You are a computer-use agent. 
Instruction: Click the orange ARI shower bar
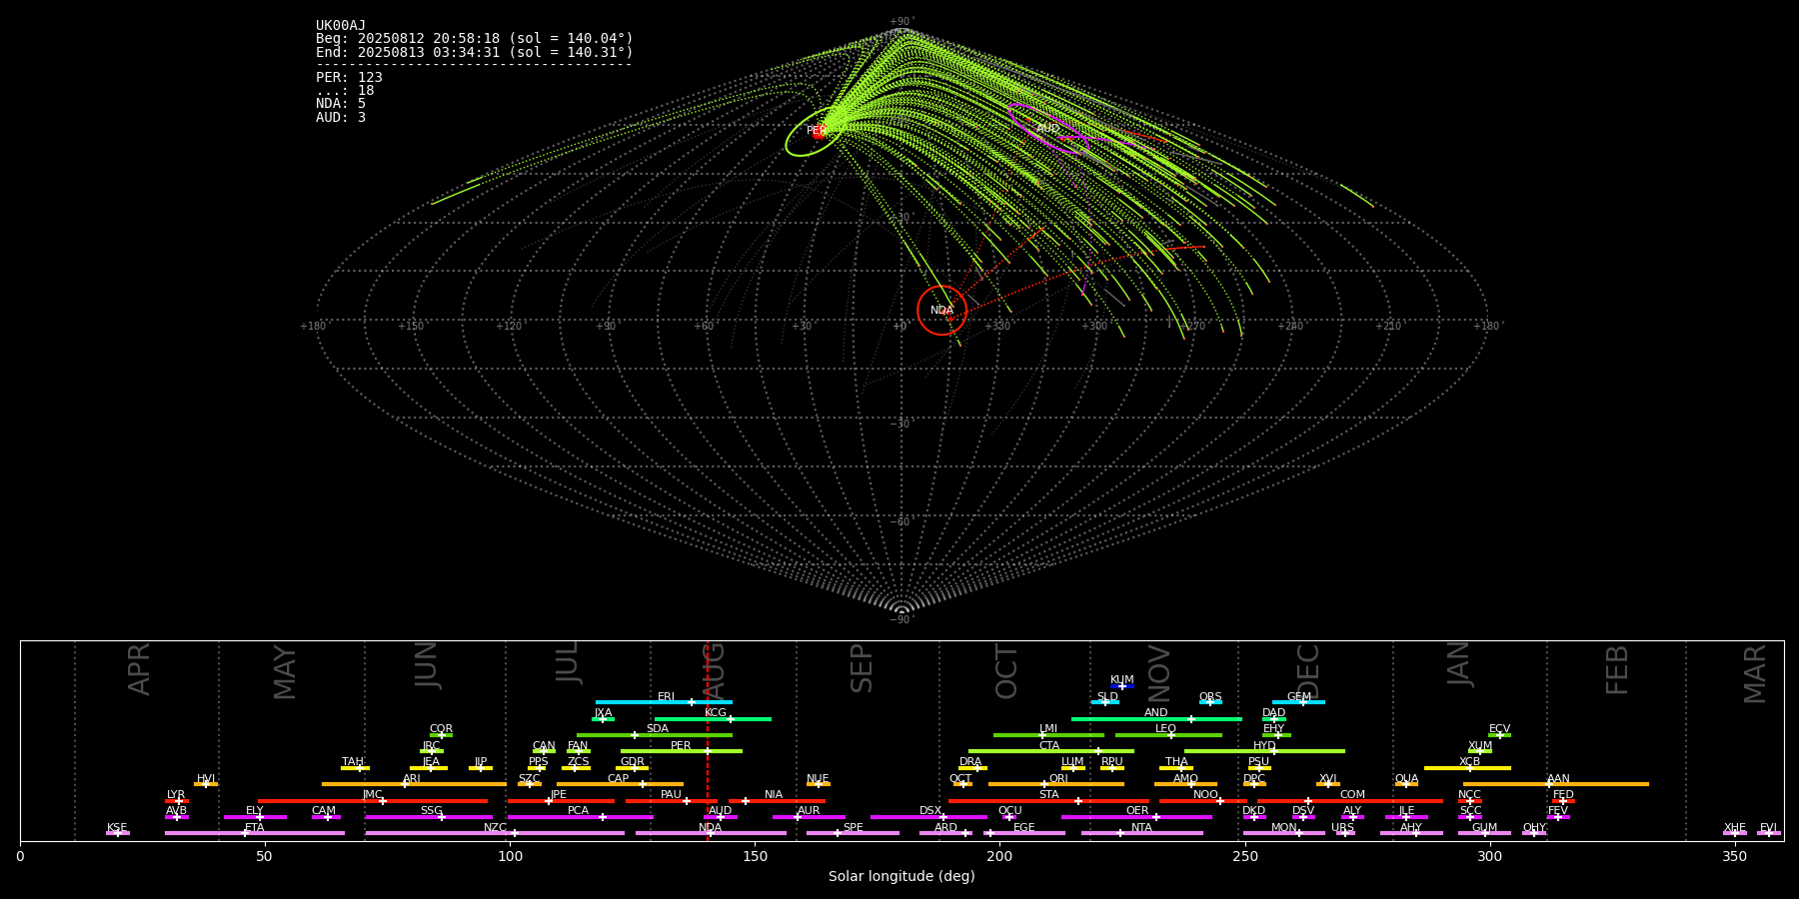click(414, 784)
